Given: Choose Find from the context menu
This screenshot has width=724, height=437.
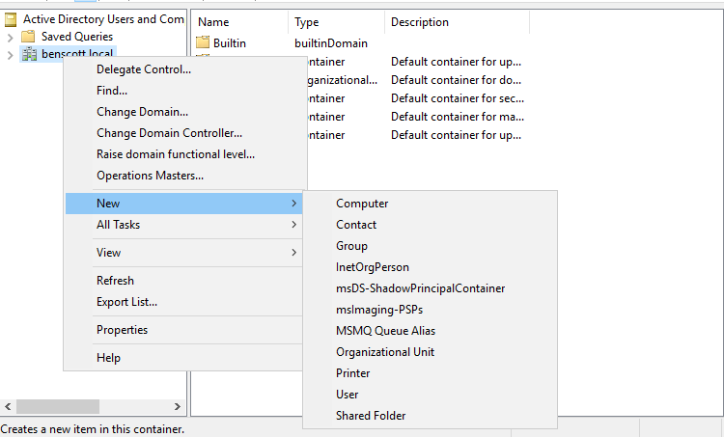Looking at the screenshot, I should coord(183,91).
